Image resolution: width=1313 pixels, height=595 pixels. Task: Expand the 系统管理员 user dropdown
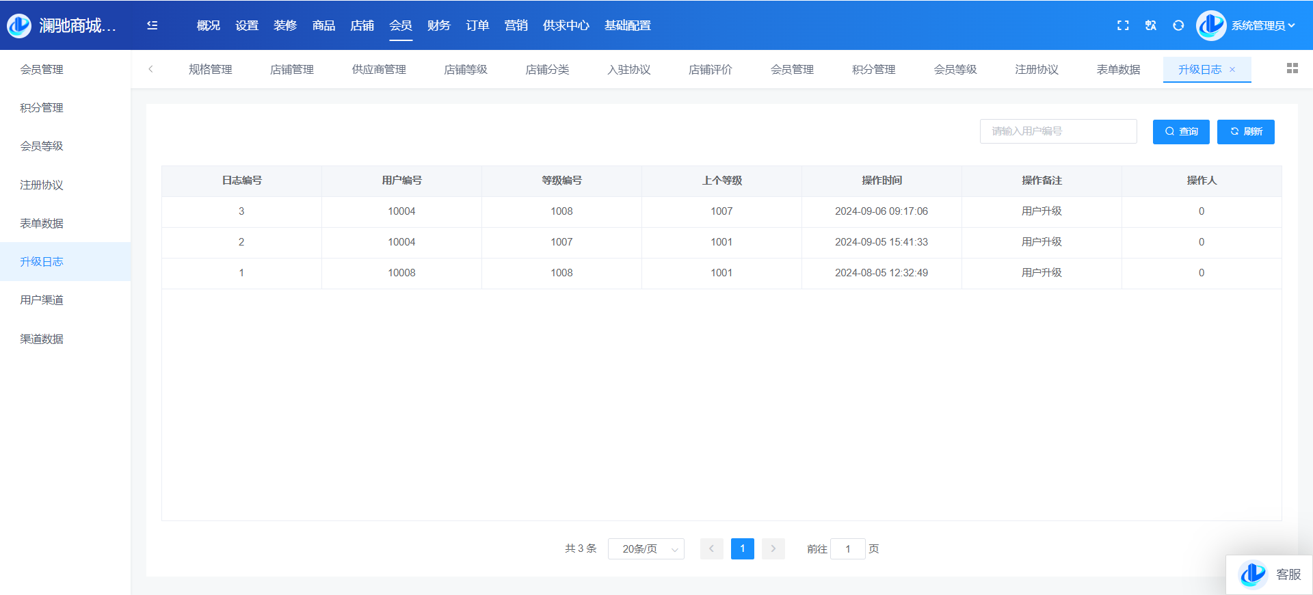coord(1262,25)
